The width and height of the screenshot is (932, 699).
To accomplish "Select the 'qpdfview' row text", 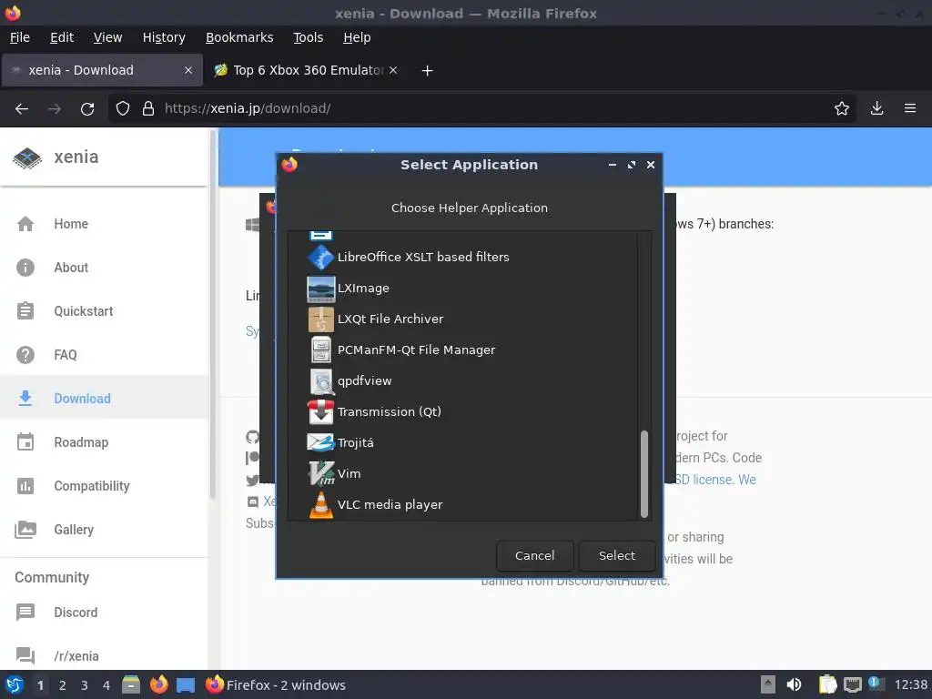I will point(364,381).
